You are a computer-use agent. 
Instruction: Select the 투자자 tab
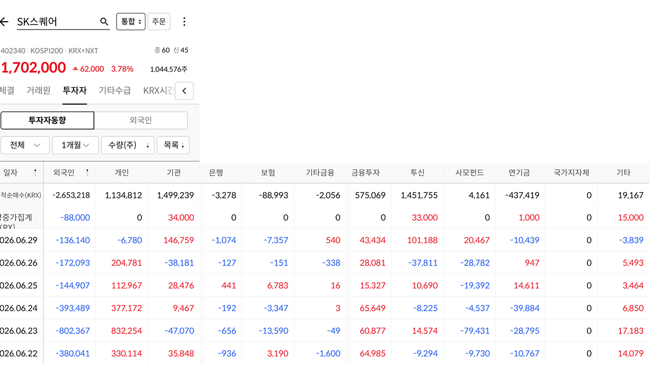click(75, 90)
